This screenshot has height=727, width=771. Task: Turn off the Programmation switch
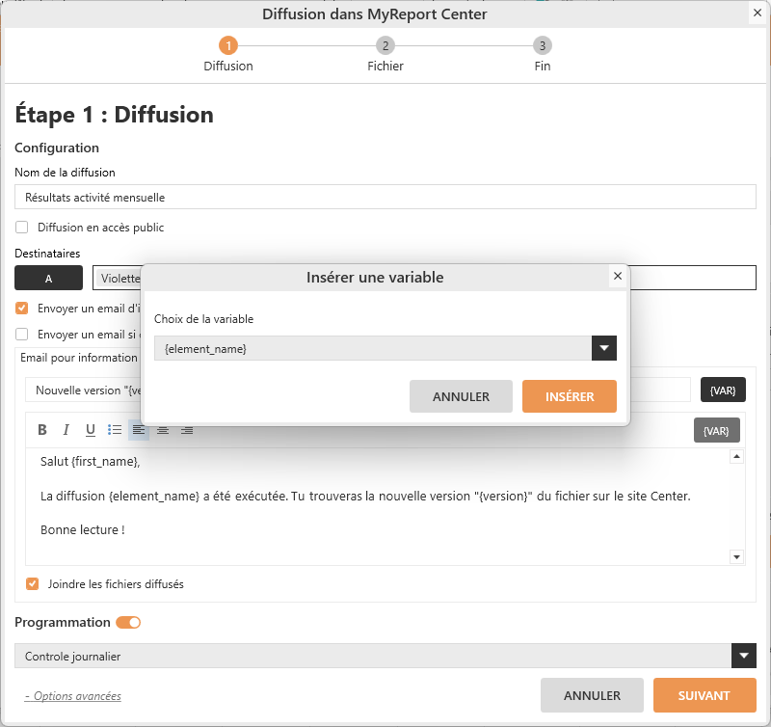click(128, 623)
